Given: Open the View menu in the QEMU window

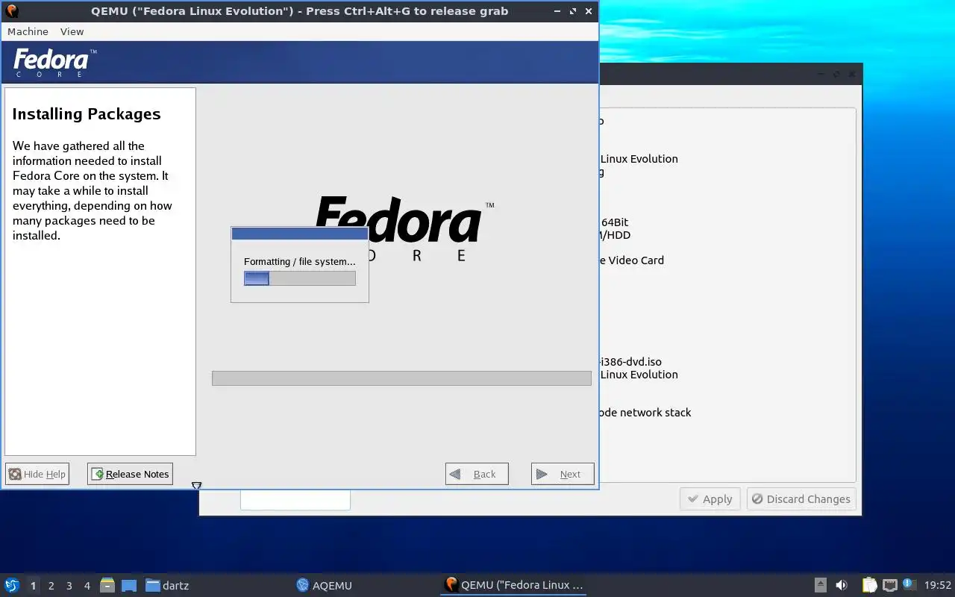Looking at the screenshot, I should point(72,31).
